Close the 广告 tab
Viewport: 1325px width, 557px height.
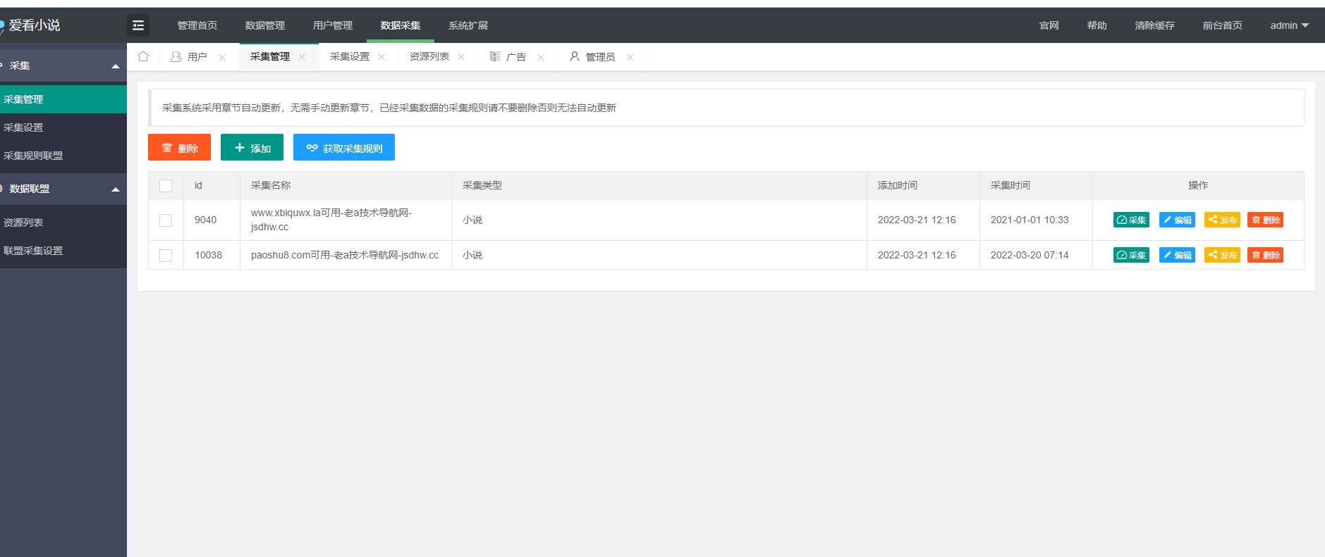pyautogui.click(x=541, y=57)
